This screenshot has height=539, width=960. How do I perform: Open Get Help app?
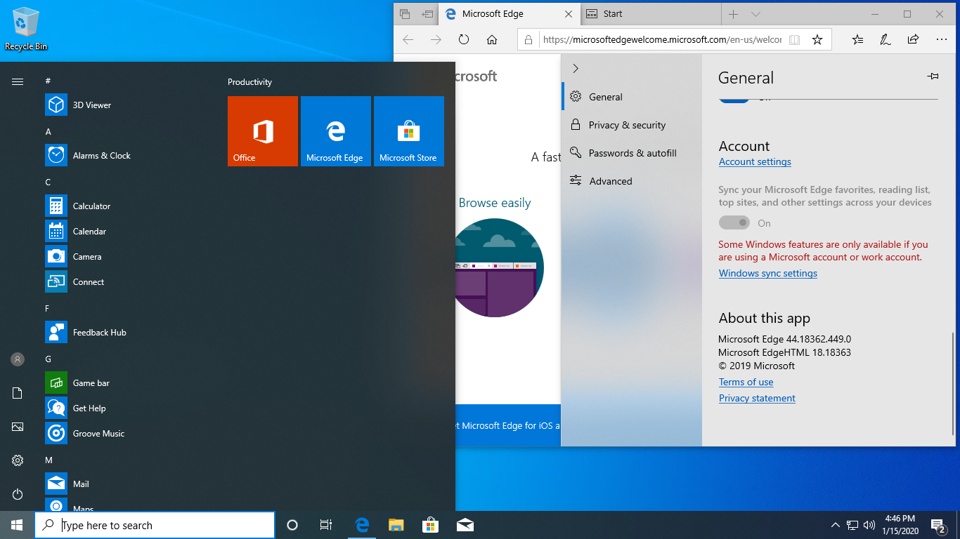pyautogui.click(x=127, y=408)
